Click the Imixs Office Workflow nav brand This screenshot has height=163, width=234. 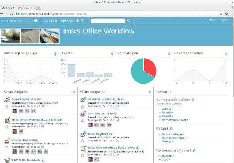pyautogui.click(x=15, y=21)
